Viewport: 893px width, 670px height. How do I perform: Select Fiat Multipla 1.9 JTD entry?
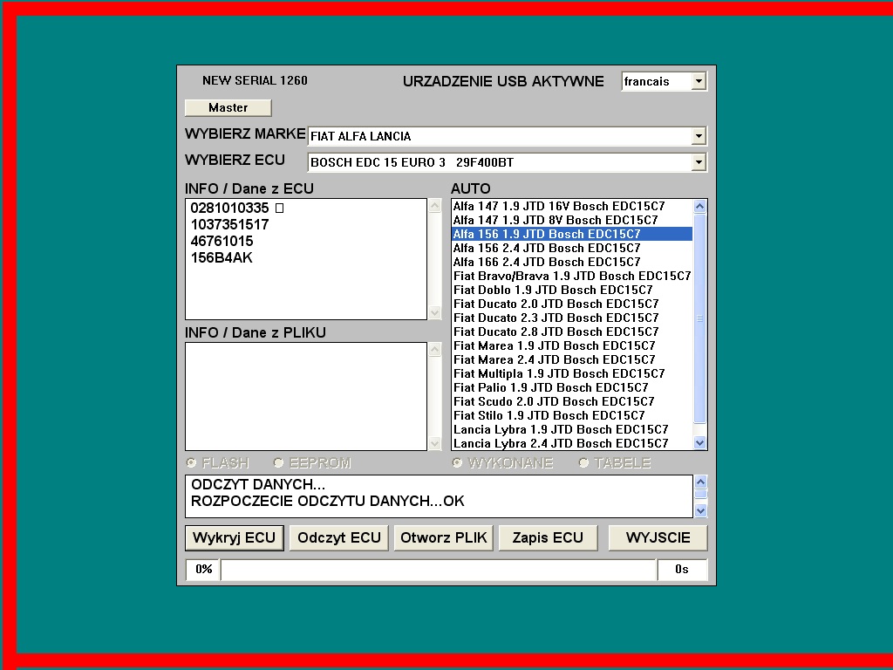(572, 373)
